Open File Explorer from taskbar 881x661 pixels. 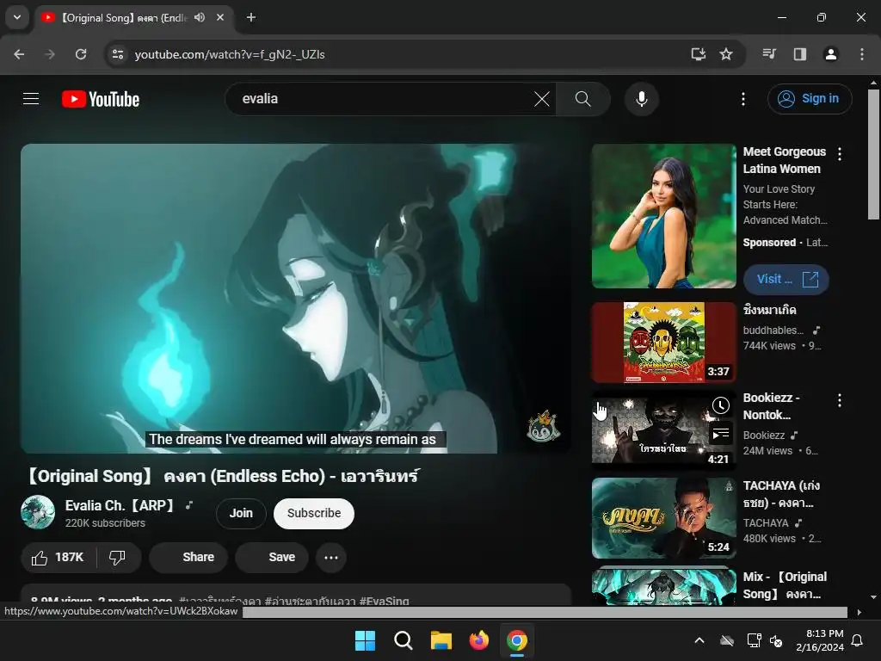coord(441,640)
